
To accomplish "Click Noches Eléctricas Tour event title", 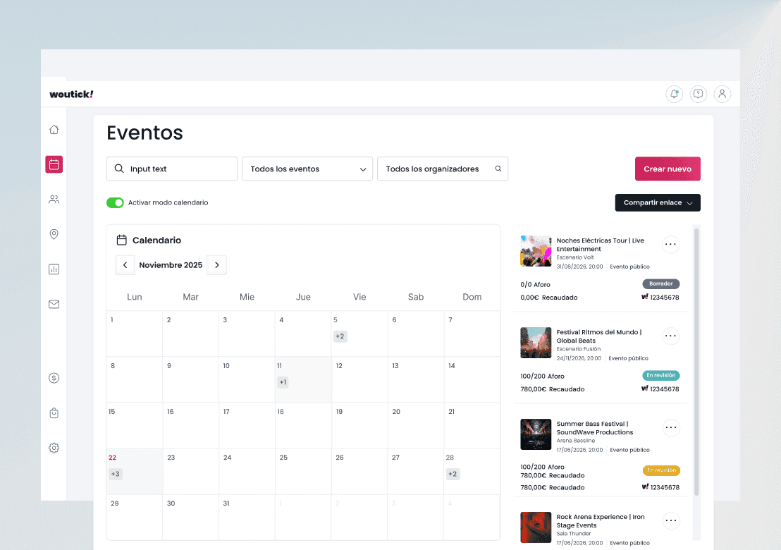I will click(600, 245).
